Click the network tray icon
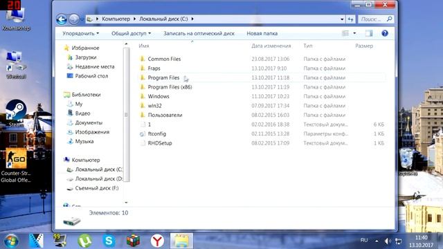Viewport: 443px width, 249px height. point(398,241)
